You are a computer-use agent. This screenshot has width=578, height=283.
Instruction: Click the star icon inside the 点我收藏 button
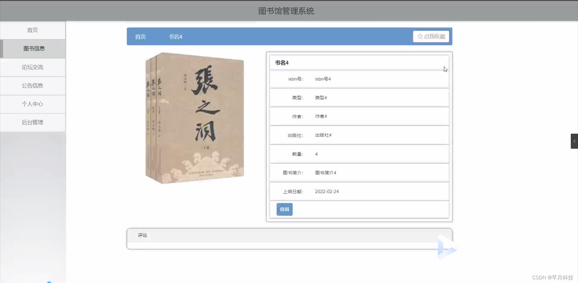click(x=421, y=36)
